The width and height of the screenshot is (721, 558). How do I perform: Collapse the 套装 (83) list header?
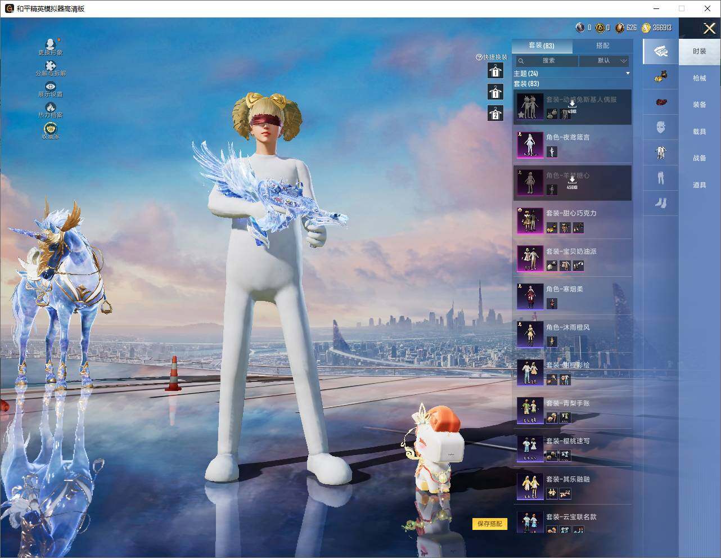point(526,84)
